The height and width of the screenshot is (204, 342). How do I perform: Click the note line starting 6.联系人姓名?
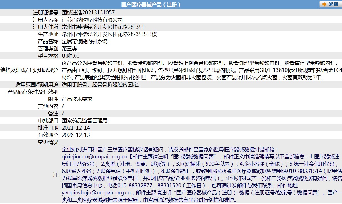tap(202, 171)
